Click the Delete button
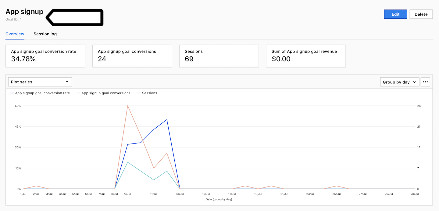The height and width of the screenshot is (211, 439). coord(421,14)
